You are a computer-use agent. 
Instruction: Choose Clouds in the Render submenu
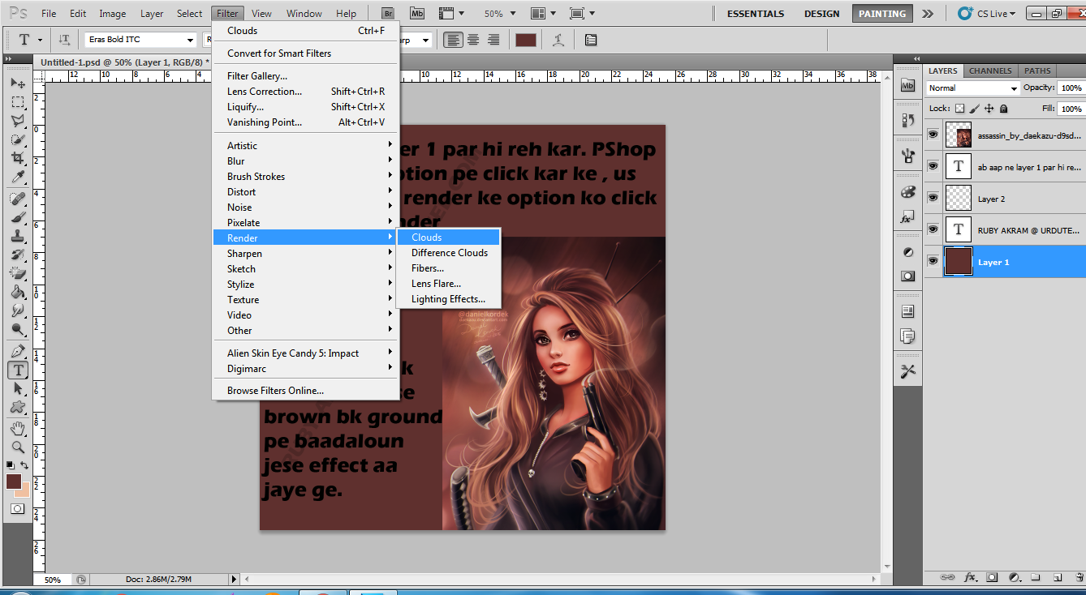coord(448,237)
